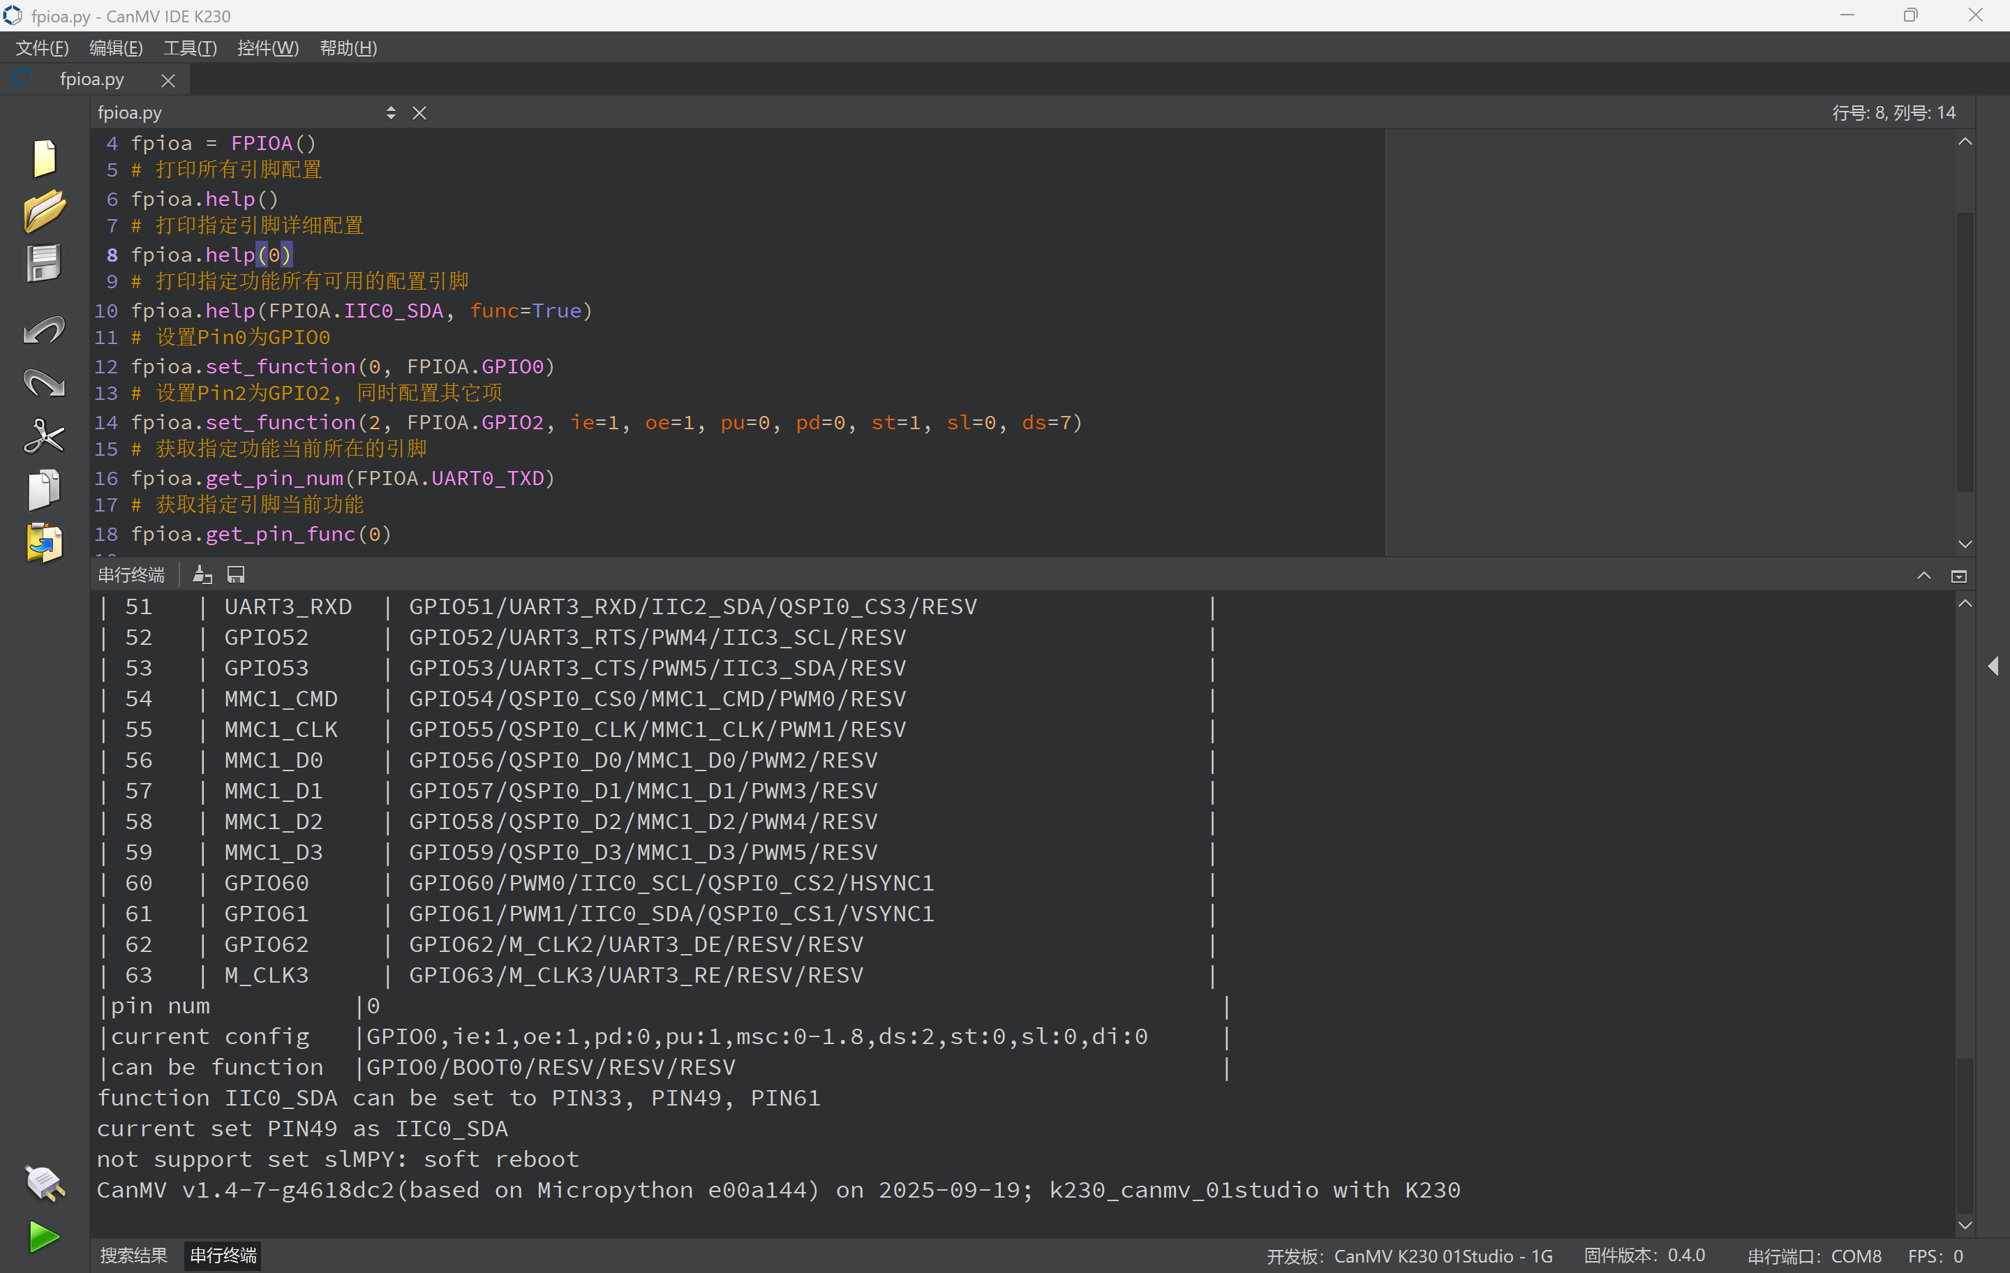The width and height of the screenshot is (2010, 1273).
Task: Clear serial terminal with the broom icon
Action: [202, 574]
